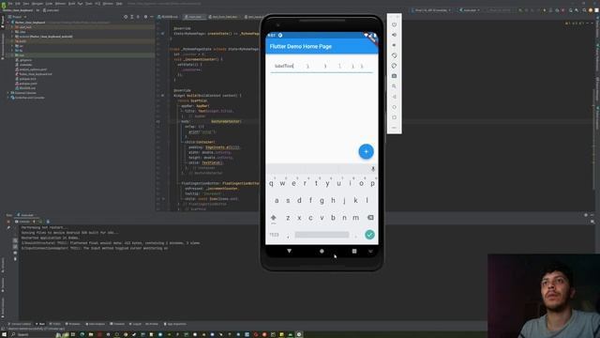The height and width of the screenshot is (338, 600).
Task: Tap the green checkmark done key
Action: pyautogui.click(x=369, y=235)
